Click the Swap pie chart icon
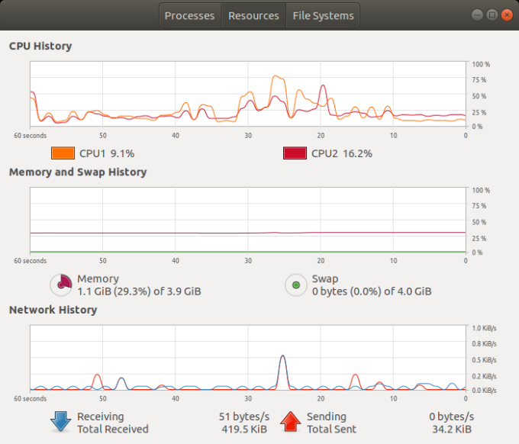The width and height of the screenshot is (519, 444). pos(295,285)
